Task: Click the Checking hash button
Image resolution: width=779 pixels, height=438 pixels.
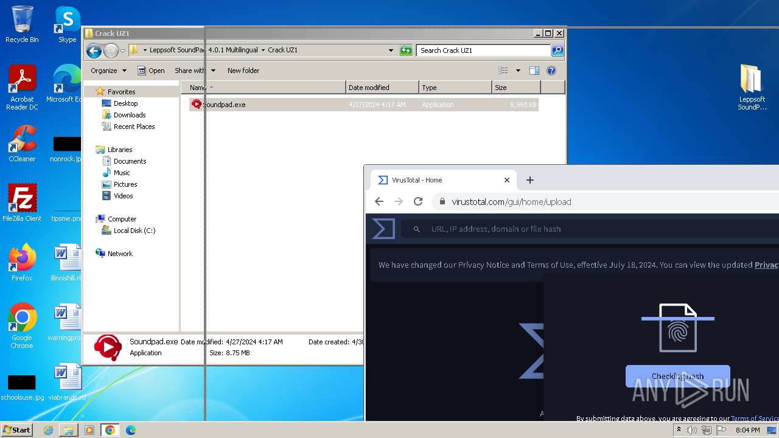Action: [677, 376]
